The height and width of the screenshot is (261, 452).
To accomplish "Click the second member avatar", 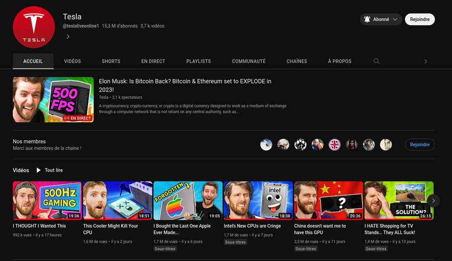I will click(x=283, y=144).
